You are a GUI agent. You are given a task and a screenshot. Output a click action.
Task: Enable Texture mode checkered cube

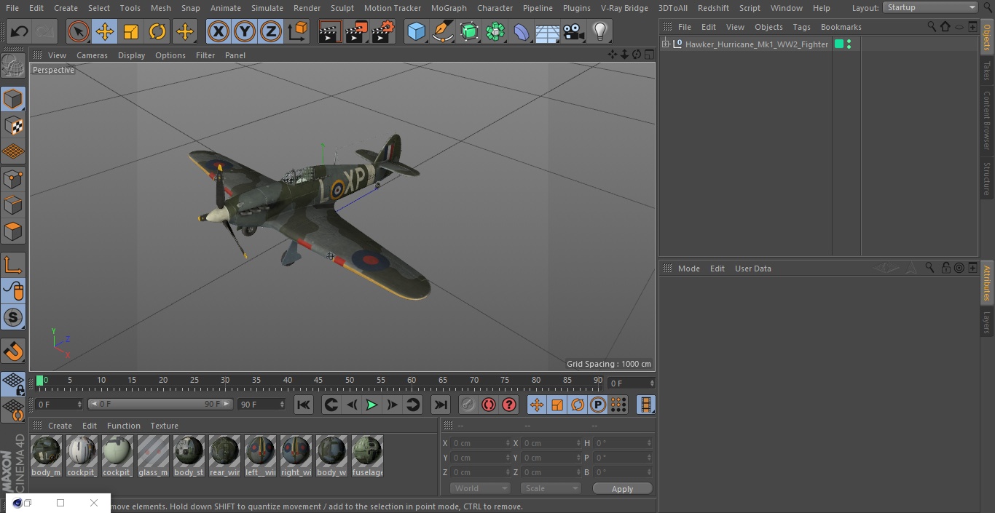(13, 125)
